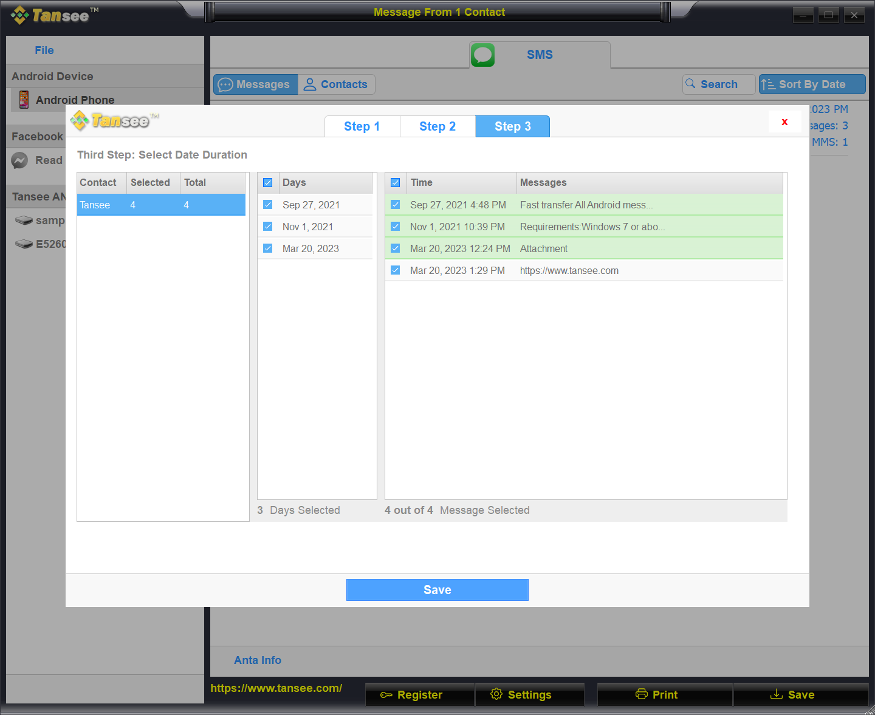Close the dialog with red x
The height and width of the screenshot is (715, 875).
784,121
